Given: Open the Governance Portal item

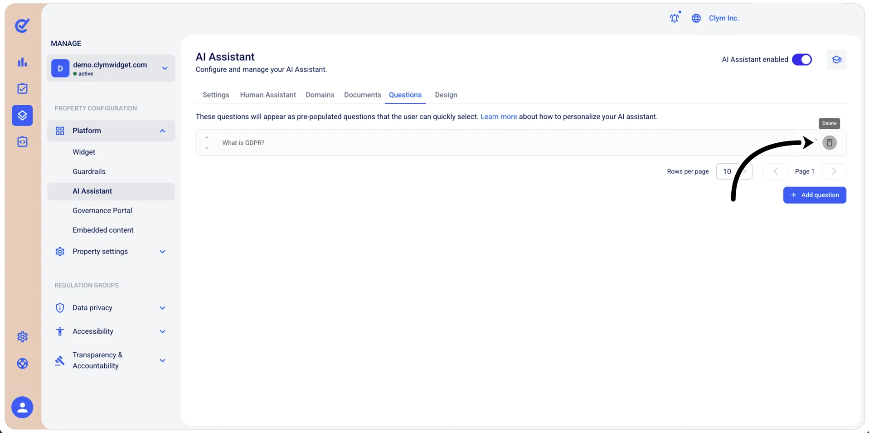Looking at the screenshot, I should 102,210.
